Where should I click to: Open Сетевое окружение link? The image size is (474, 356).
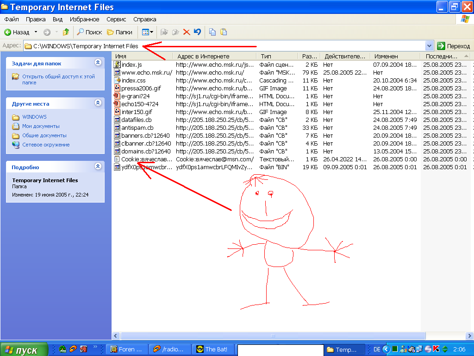point(46,145)
